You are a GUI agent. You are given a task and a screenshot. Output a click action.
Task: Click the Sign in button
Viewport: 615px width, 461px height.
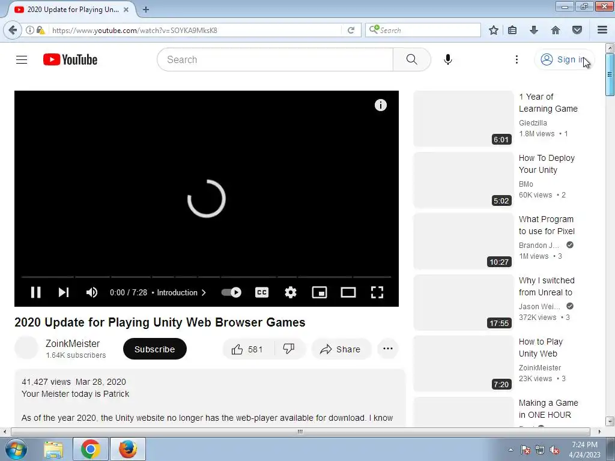coord(564,59)
